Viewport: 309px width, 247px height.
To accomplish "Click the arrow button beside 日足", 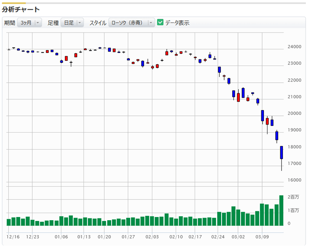I will coord(80,23).
